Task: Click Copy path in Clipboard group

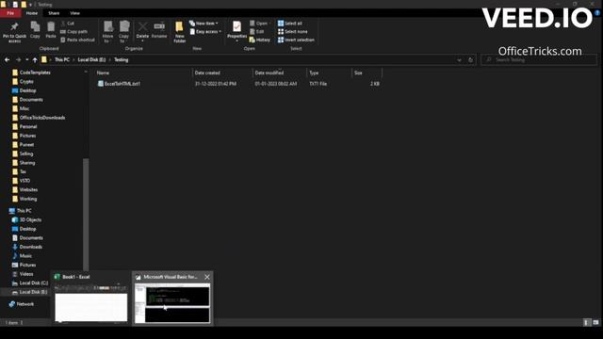Action: point(73,31)
